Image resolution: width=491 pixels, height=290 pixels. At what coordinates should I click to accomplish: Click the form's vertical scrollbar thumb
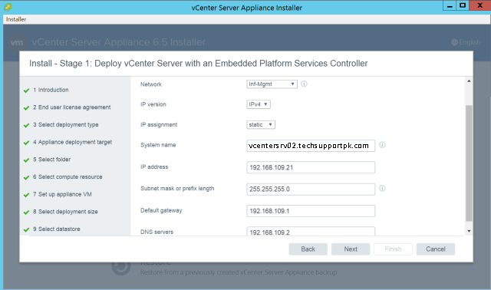469,163
